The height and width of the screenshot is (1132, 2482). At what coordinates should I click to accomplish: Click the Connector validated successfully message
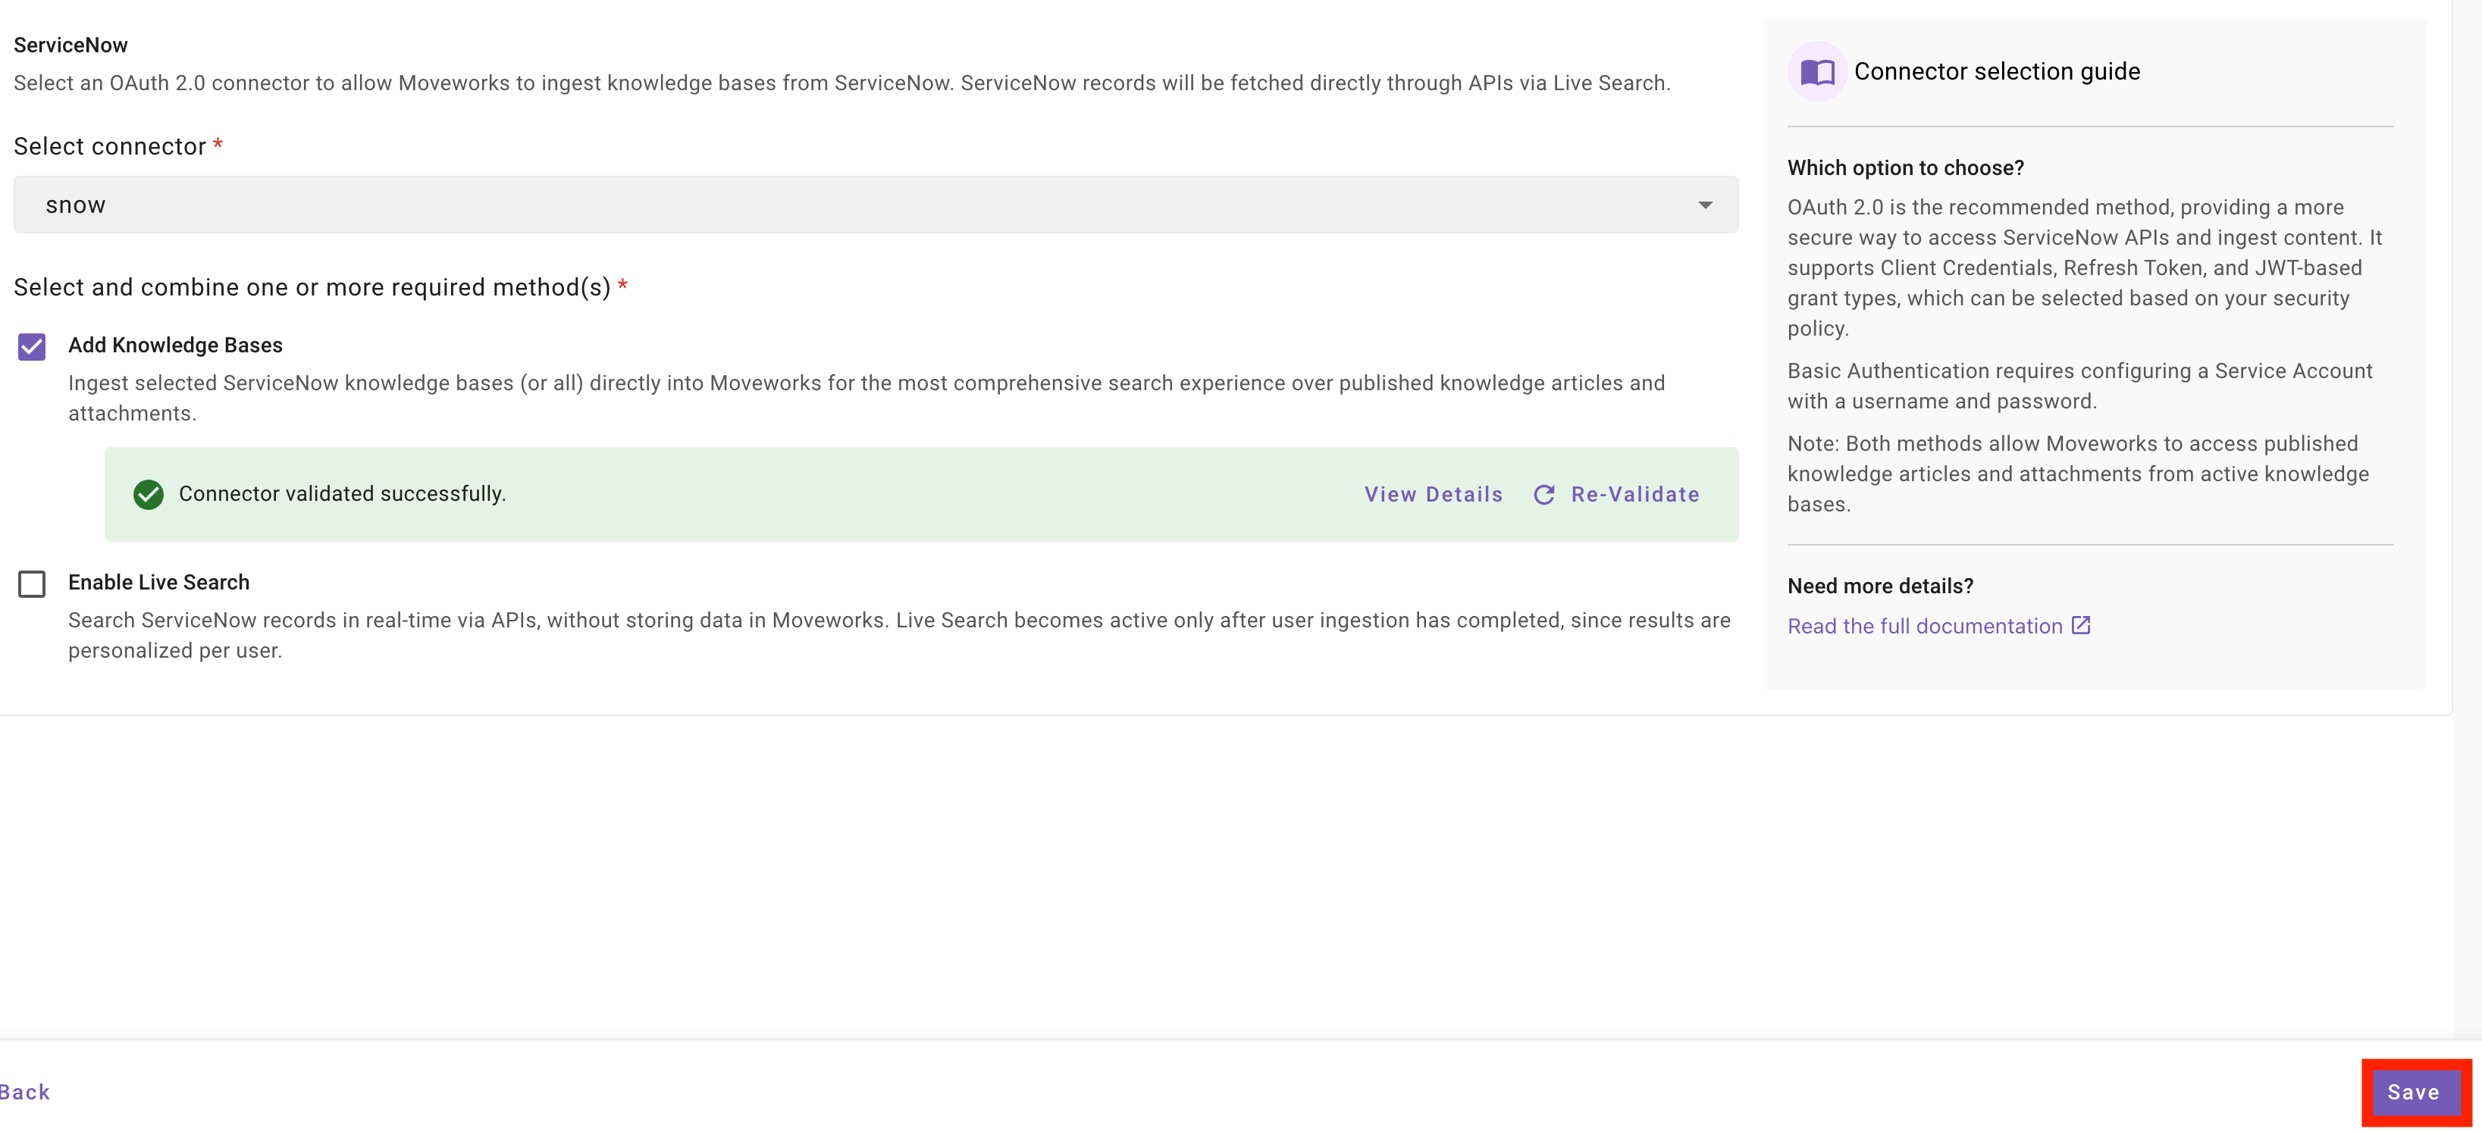[342, 493]
